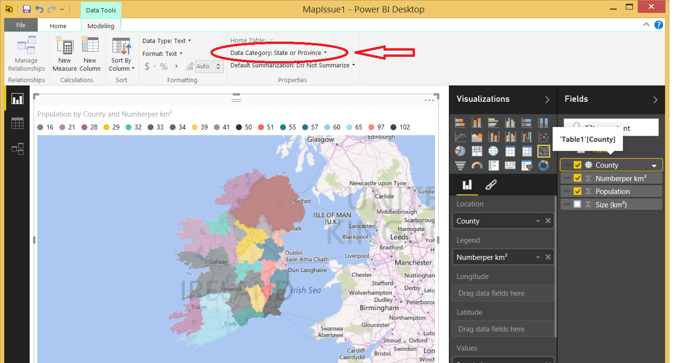Click the decimal places Auto stepper
Viewport: 676px width, 363px height.
(219, 66)
